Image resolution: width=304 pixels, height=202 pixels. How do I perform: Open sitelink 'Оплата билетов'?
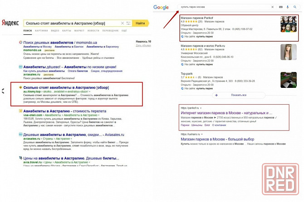[78, 71]
